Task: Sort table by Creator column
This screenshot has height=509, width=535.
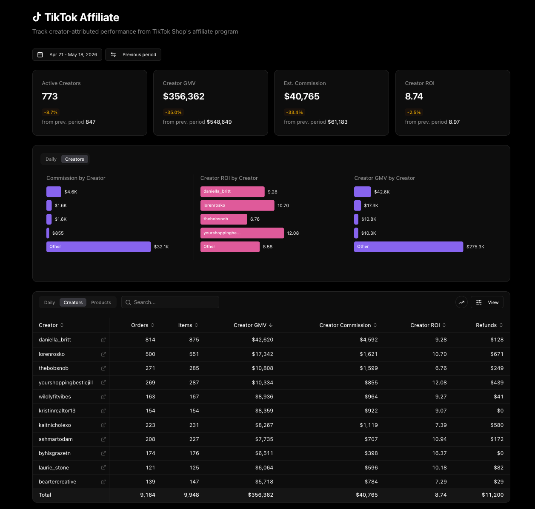Action: click(51, 325)
